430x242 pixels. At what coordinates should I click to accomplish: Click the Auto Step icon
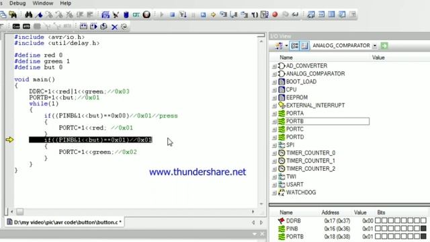[265, 15]
